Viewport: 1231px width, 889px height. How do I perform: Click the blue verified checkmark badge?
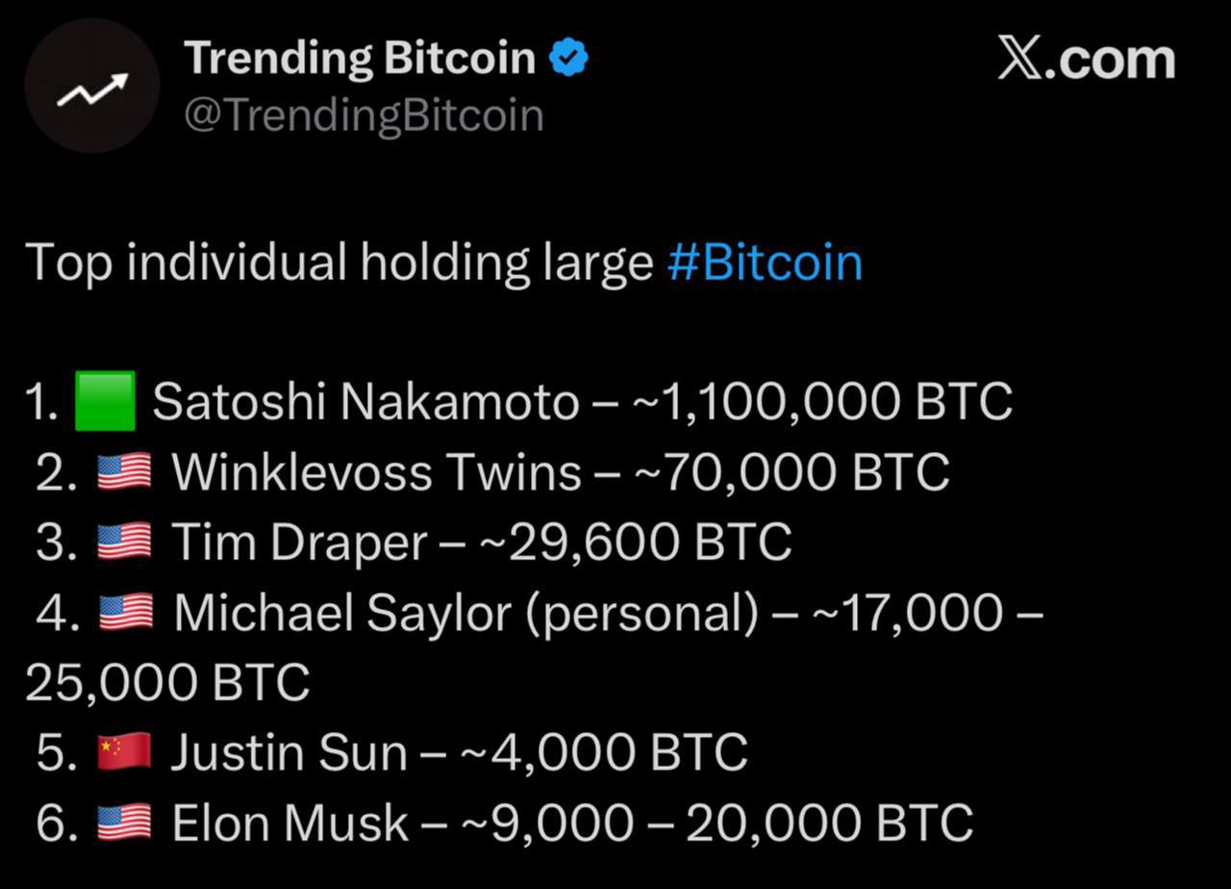pos(568,59)
